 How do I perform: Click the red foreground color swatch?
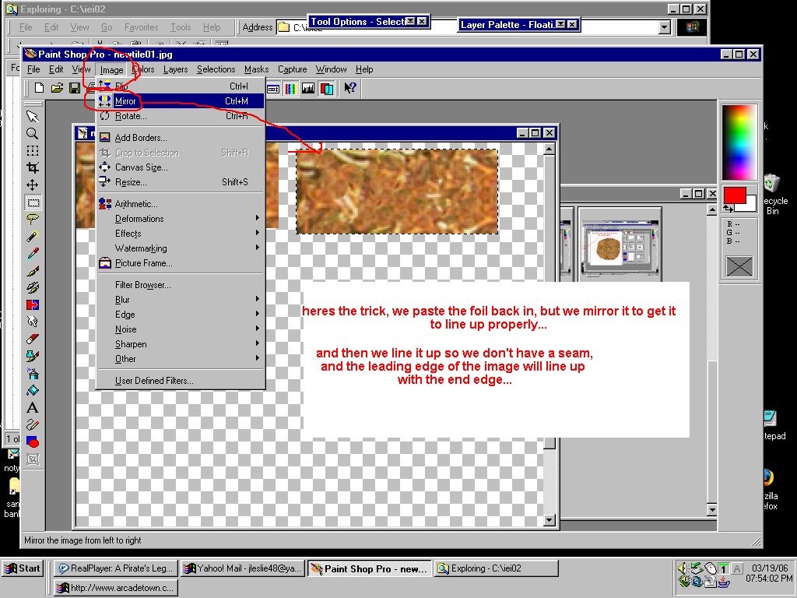735,195
